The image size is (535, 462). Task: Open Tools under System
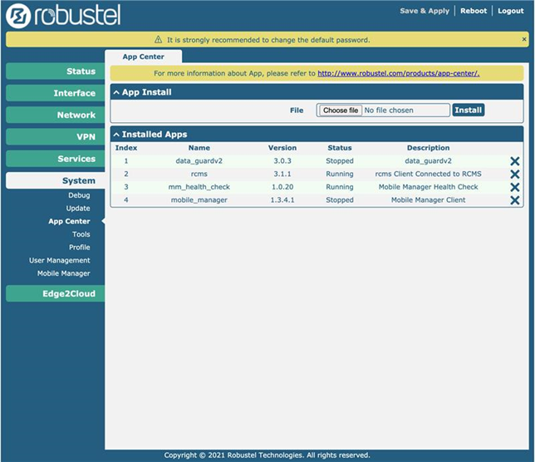pyautogui.click(x=81, y=234)
